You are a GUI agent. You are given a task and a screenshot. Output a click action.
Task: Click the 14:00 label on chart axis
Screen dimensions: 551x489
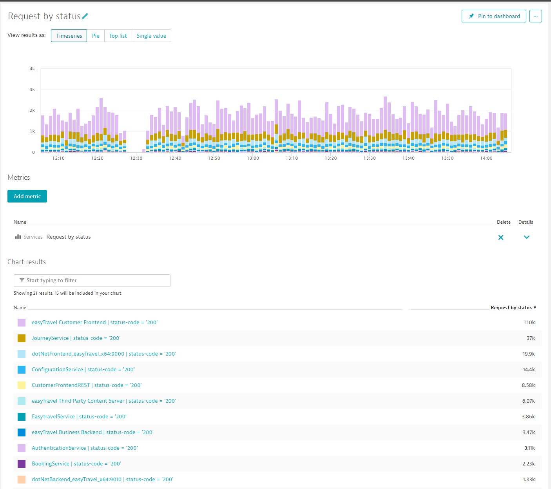(x=486, y=158)
